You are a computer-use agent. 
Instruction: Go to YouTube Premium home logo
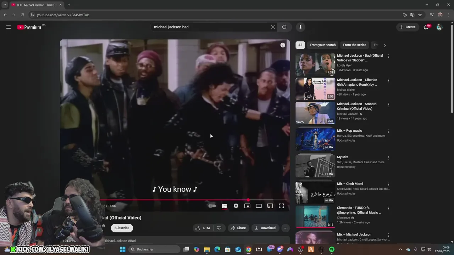29,27
